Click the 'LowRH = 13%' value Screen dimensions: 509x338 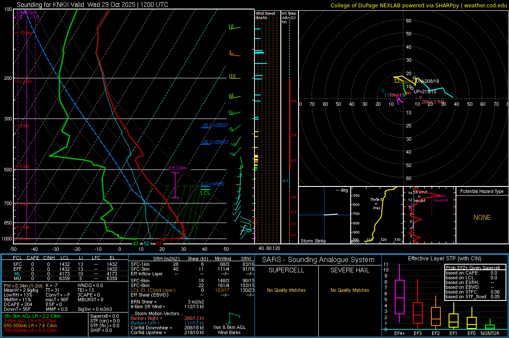coord(18,295)
